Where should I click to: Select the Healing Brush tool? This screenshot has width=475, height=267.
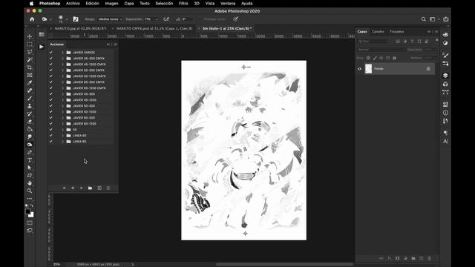pyautogui.click(x=30, y=90)
